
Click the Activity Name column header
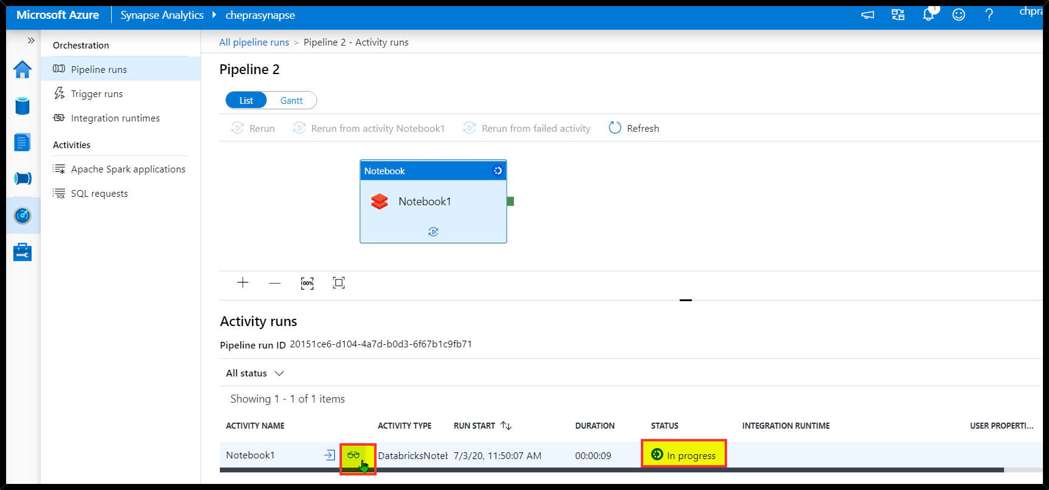pos(255,426)
